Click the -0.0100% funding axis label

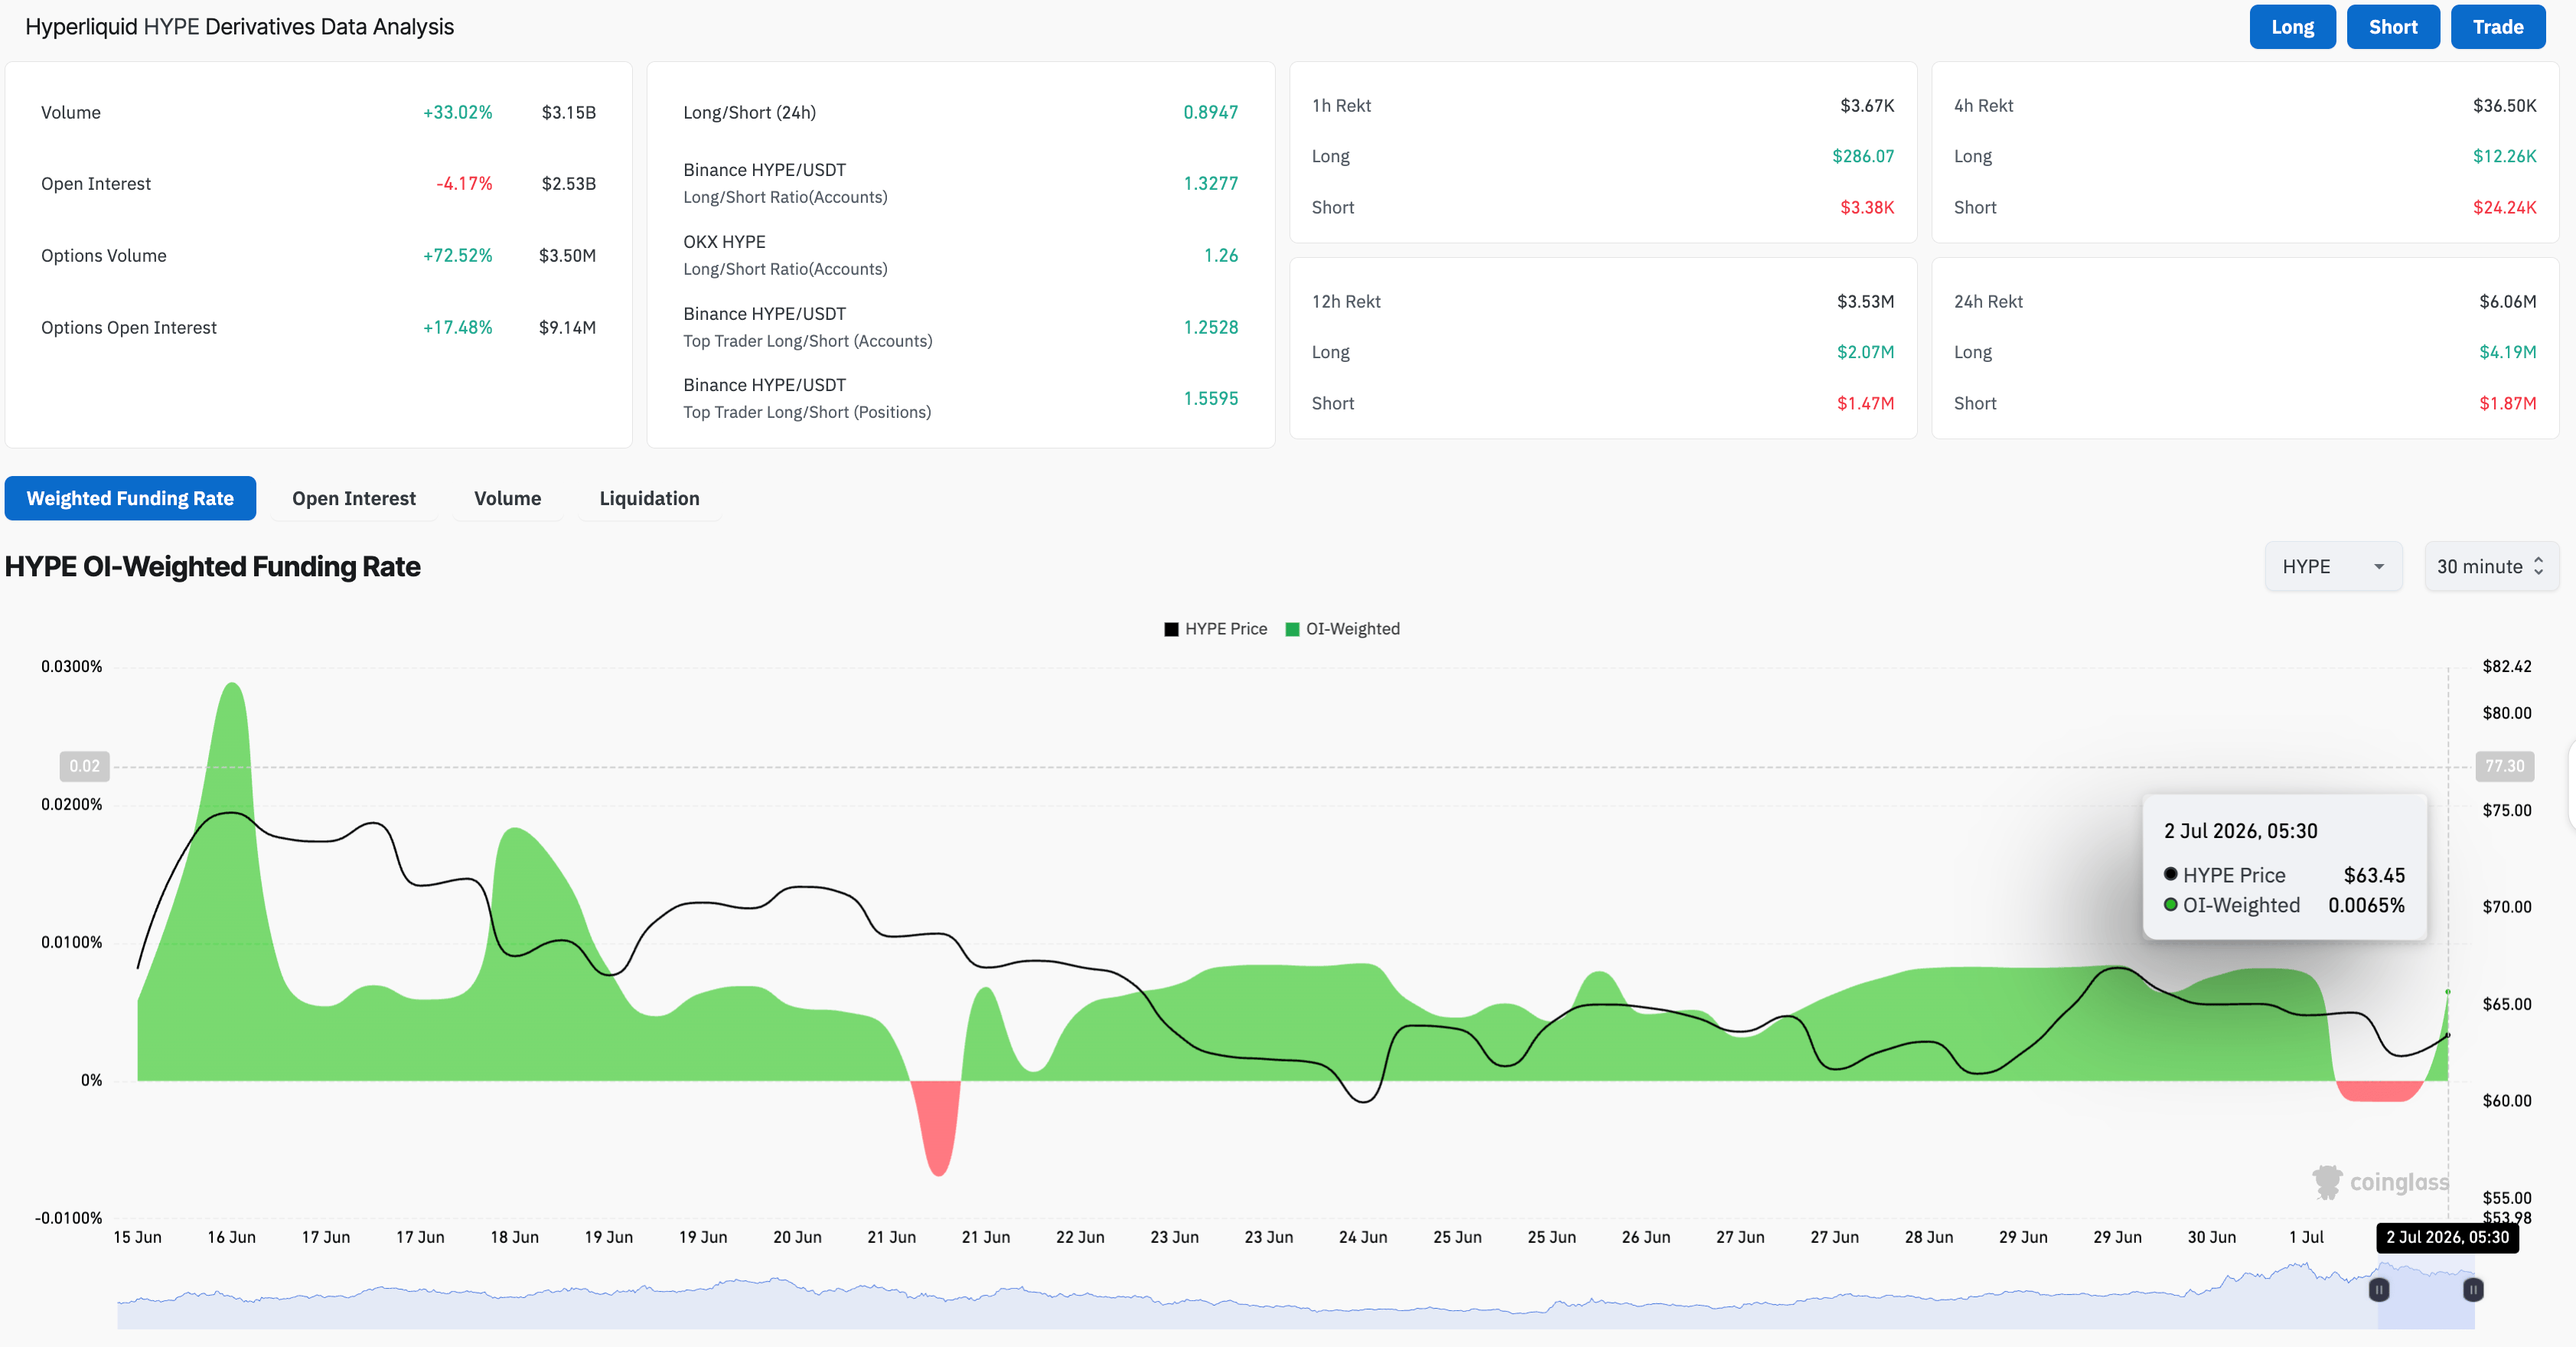(68, 1218)
